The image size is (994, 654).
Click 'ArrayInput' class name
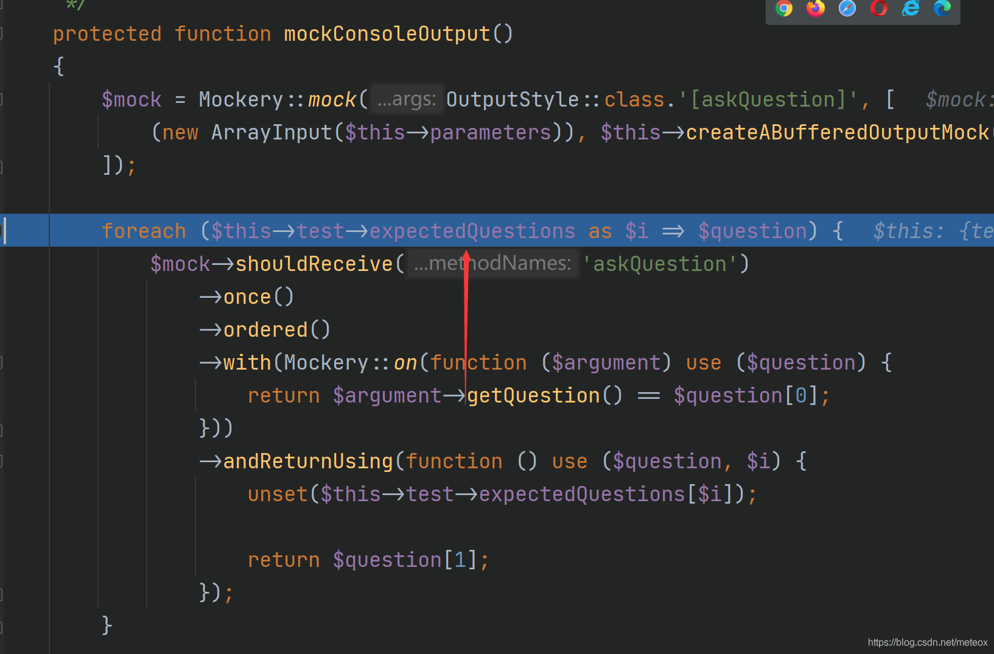[271, 133]
